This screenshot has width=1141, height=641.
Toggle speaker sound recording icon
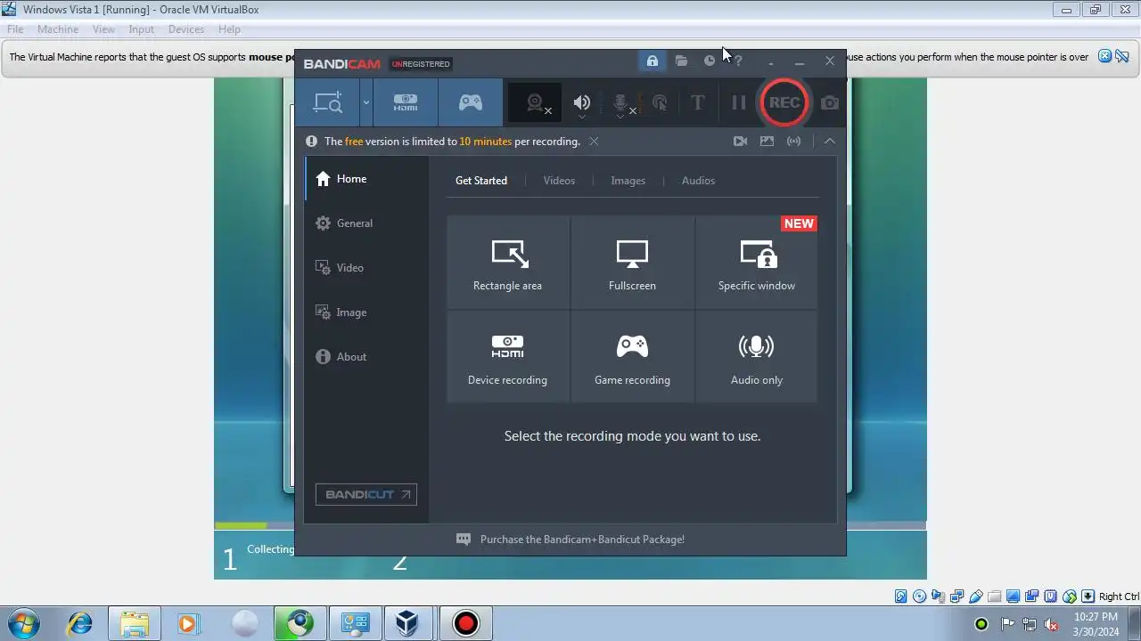[581, 103]
